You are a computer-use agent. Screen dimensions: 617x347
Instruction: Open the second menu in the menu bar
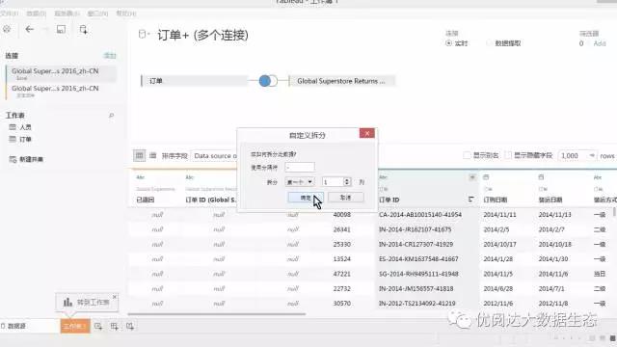37,13
